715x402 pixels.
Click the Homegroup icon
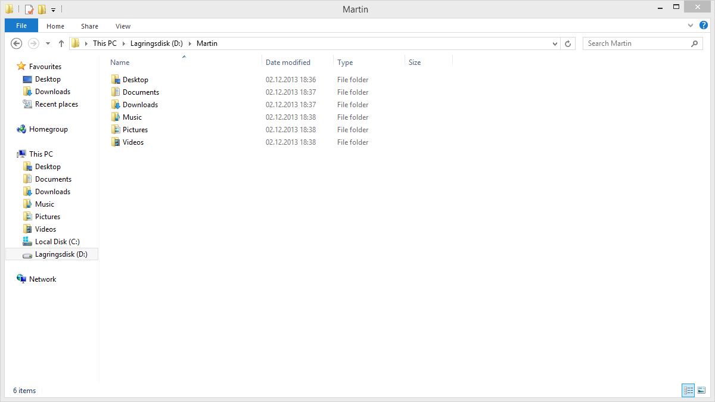[x=21, y=129]
